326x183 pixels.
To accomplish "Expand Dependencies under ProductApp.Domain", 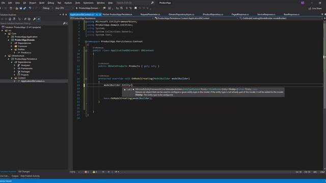I will 12,43.
